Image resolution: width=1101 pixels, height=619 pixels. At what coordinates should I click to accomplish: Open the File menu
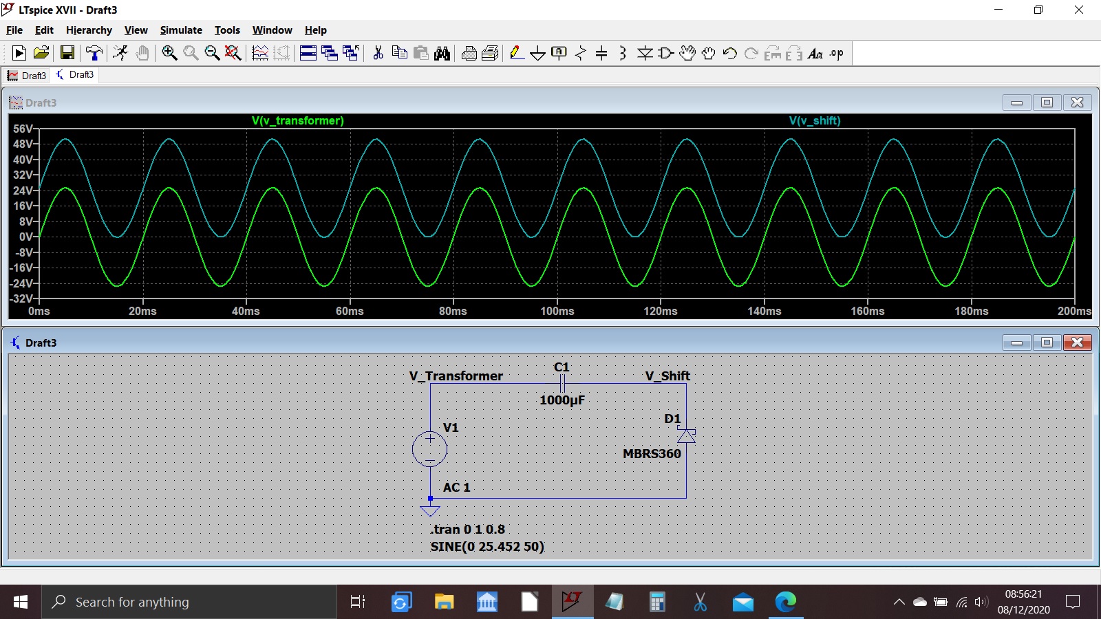14,30
